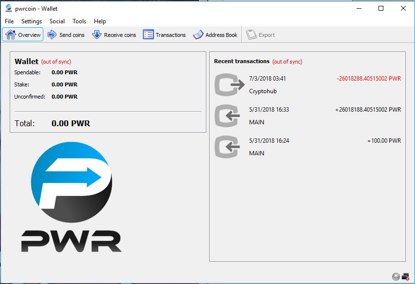Screen dimensions: 415x284
Task: Minimize the pwrcoin Wallet window
Action: pyautogui.click(x=359, y=8)
